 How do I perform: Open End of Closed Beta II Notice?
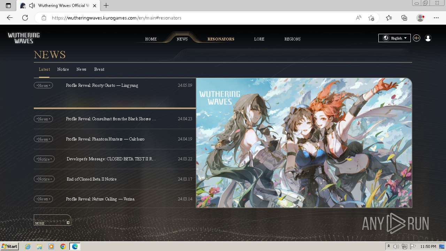point(92,179)
